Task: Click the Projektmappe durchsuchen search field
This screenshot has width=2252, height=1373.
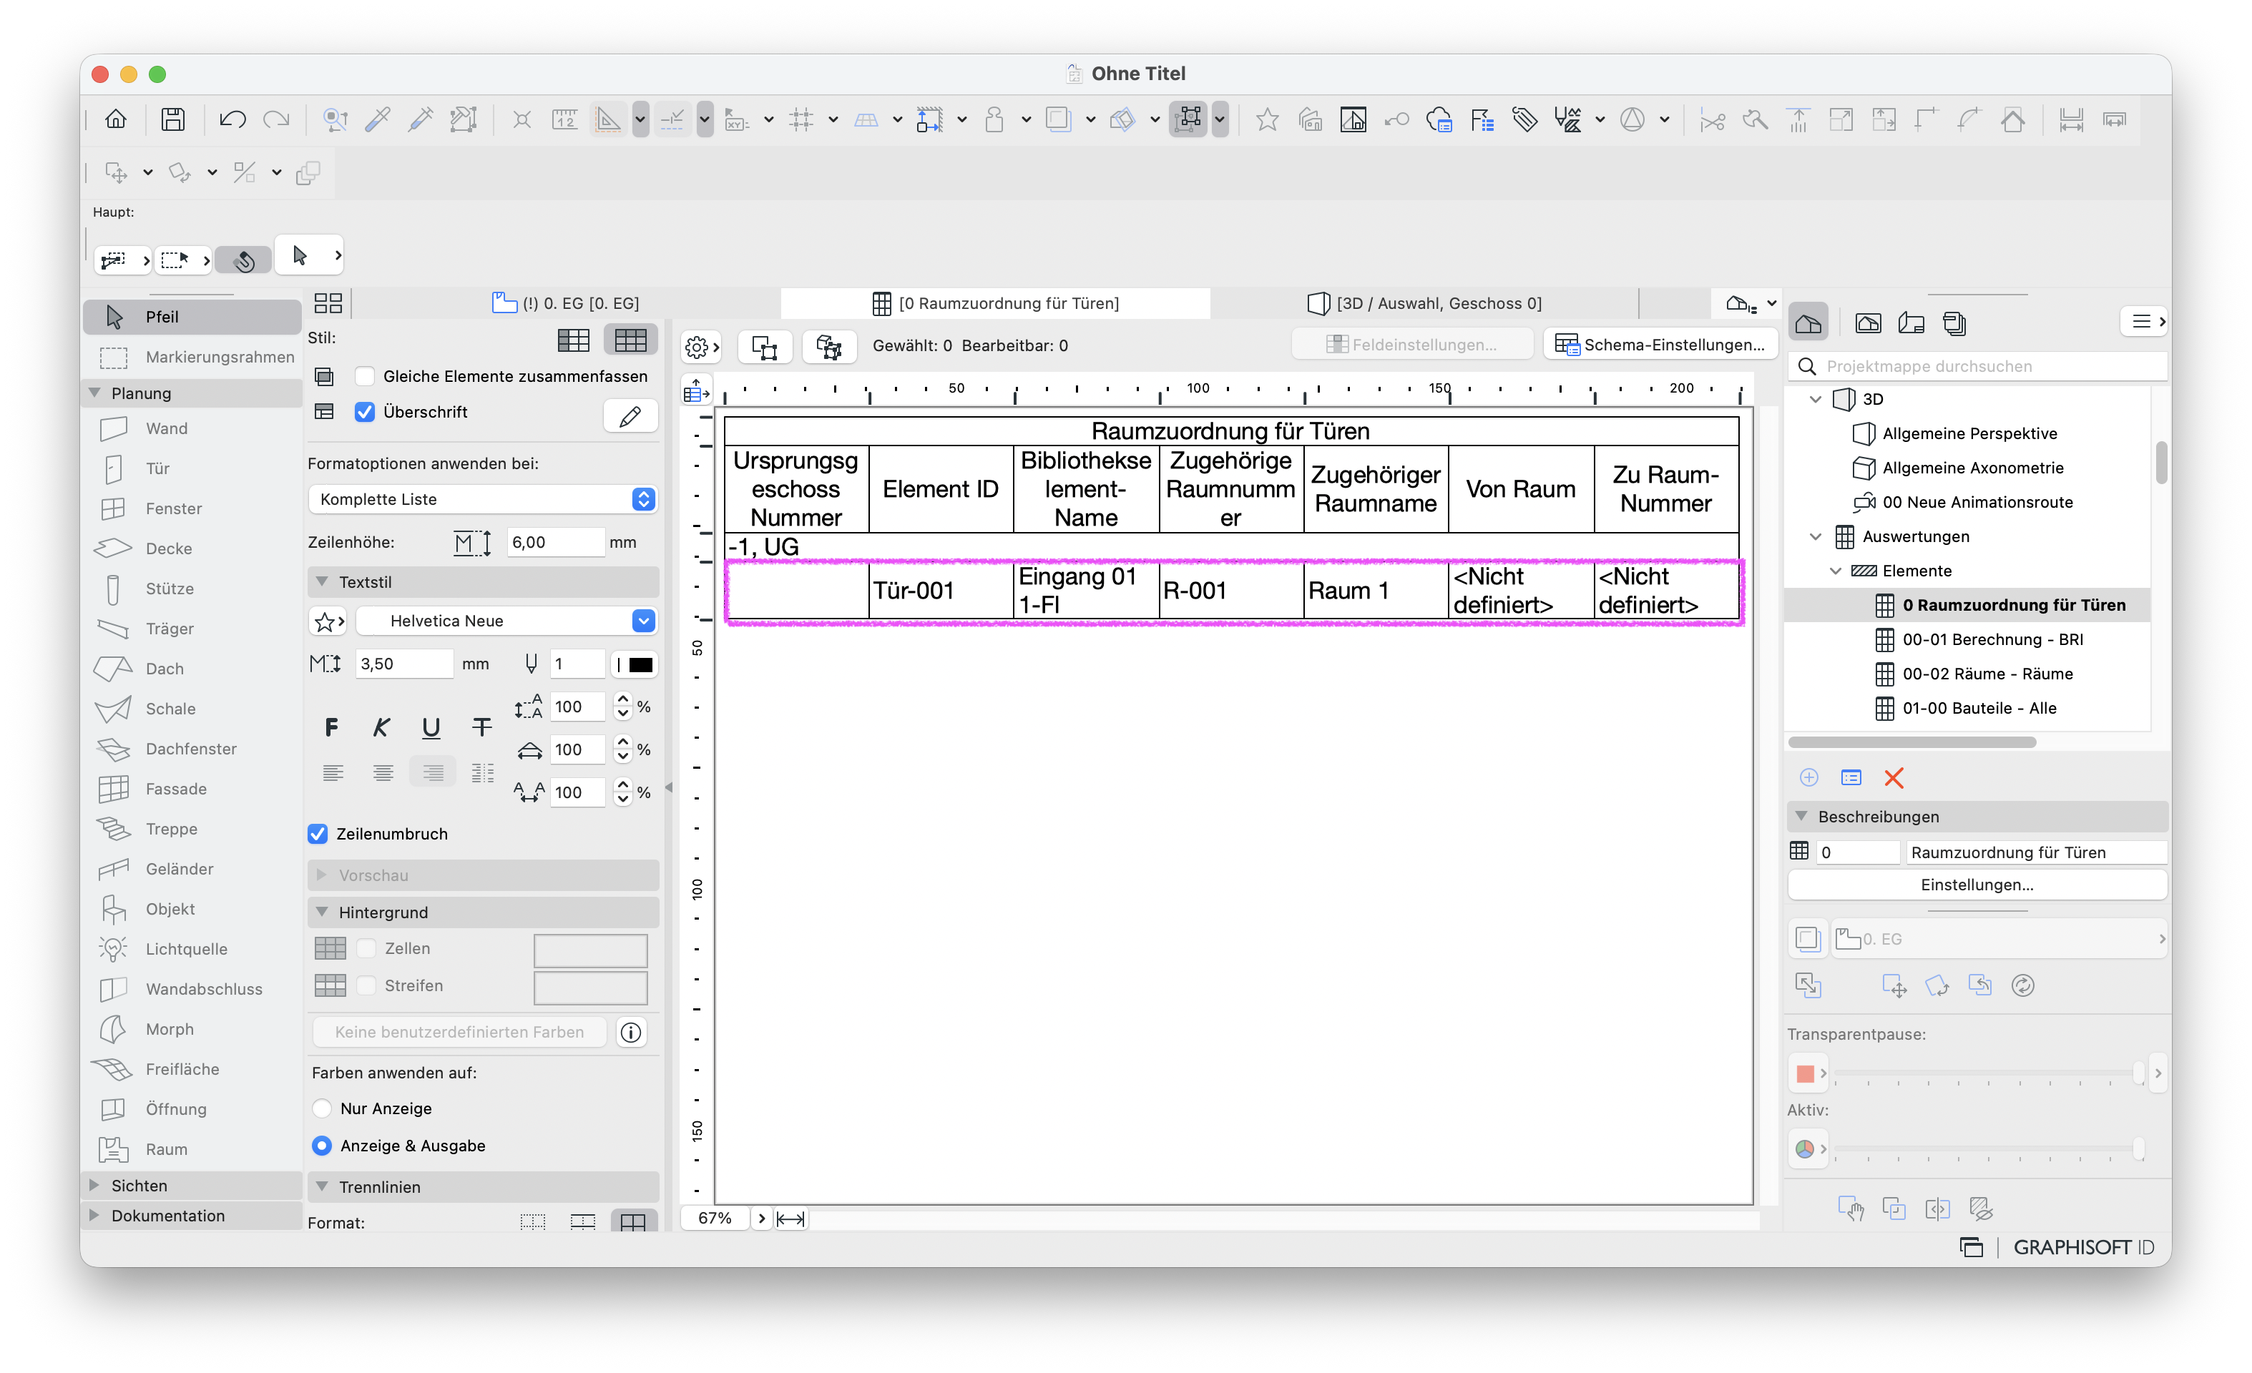Action: pyautogui.click(x=1977, y=366)
